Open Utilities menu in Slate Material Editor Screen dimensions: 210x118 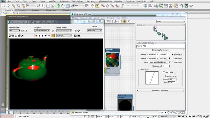point(125,18)
